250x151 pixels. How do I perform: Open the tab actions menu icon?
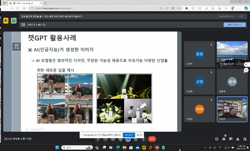(4, 3)
